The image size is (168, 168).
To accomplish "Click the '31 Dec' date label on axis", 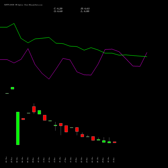I will (x=114, y=160).
